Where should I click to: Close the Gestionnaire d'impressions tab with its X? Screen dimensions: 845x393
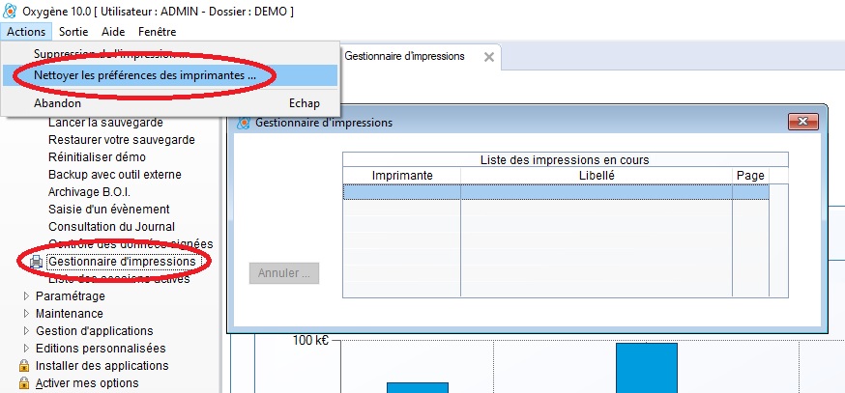(x=489, y=57)
